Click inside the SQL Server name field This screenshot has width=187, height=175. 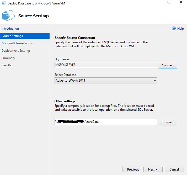point(105,65)
